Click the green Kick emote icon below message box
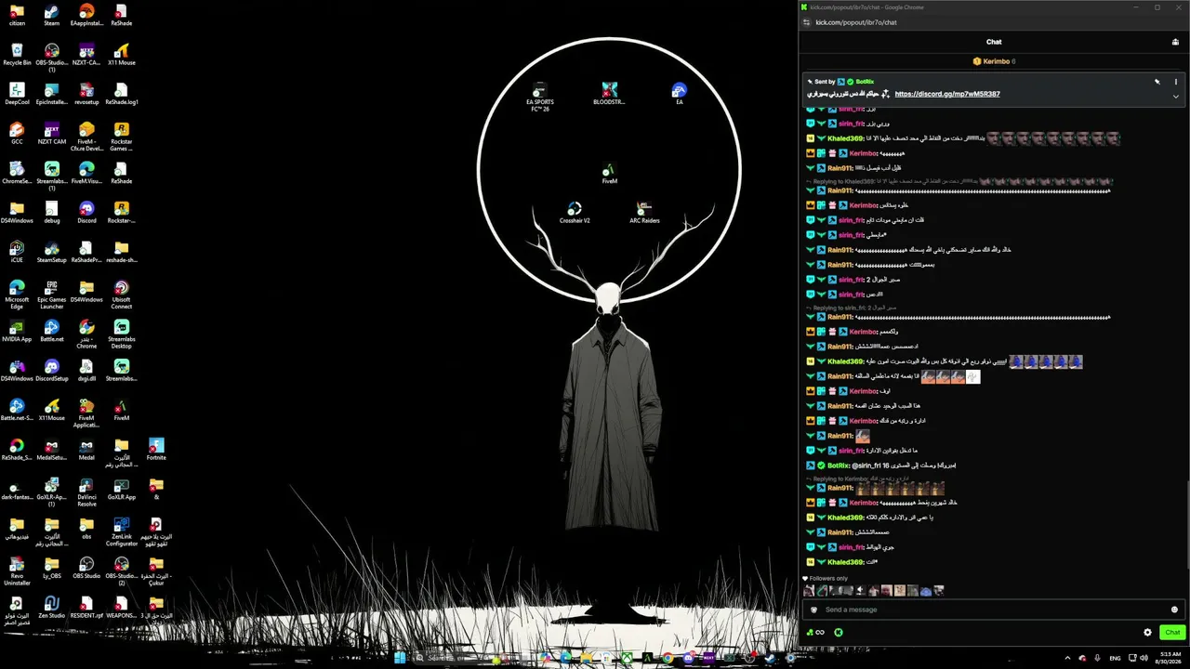 [838, 633]
